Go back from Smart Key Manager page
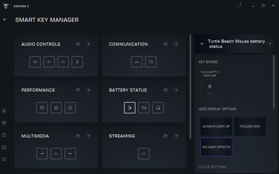This screenshot has height=174, width=279. [x=5, y=19]
